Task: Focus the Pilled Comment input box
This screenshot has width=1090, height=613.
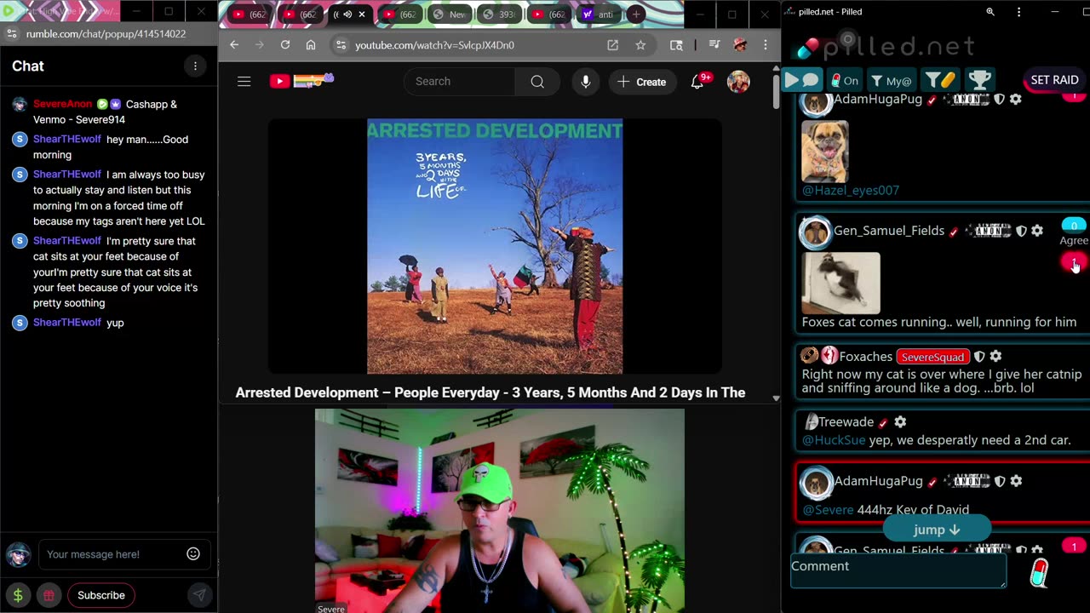Action: pos(898,571)
